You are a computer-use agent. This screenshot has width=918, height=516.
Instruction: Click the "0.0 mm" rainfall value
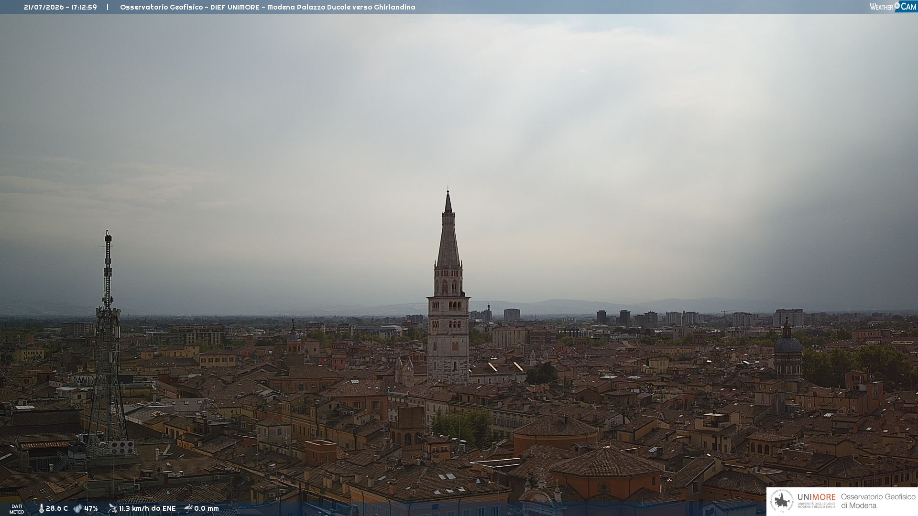point(207,508)
